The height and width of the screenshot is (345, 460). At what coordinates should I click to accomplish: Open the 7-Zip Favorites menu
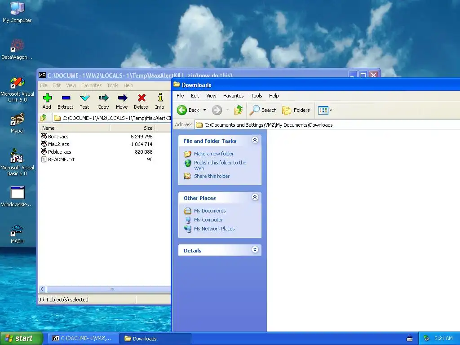[92, 85]
